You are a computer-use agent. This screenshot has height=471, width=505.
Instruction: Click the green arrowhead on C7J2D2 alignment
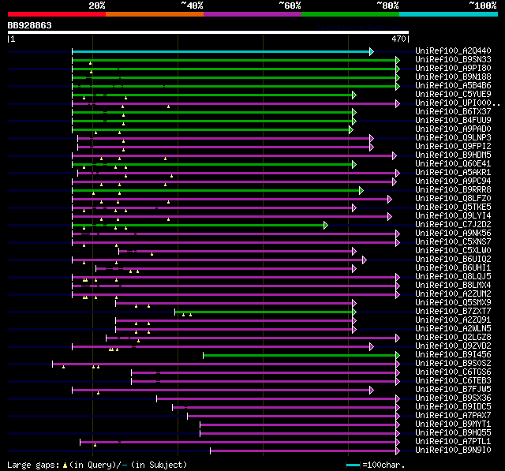pos(326,226)
